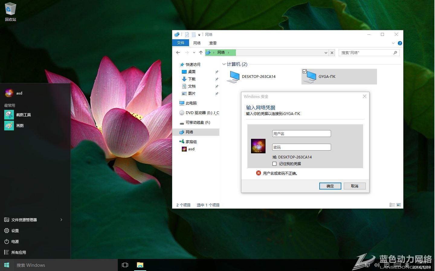Open the DESKTOP-263CA14 computer icon

[x=234, y=77]
